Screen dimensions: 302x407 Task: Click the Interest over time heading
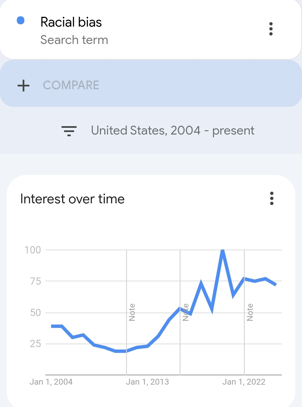tap(72, 199)
